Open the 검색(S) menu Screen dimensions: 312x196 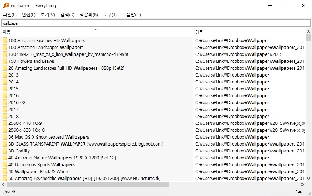pos(67,15)
